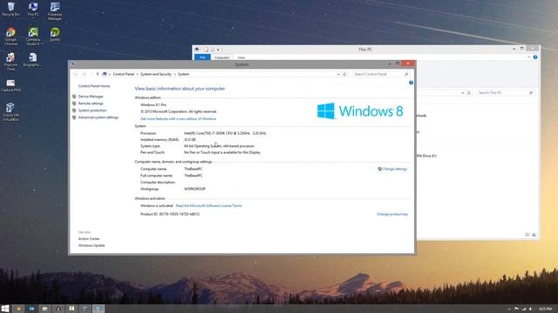Launch Oracle VM VirtualBox from the desktop

click(10, 112)
